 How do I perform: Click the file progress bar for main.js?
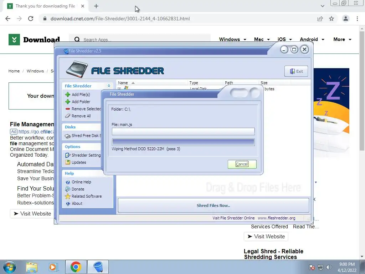(183, 131)
